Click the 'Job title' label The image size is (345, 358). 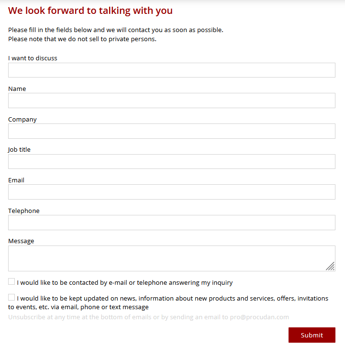point(19,150)
